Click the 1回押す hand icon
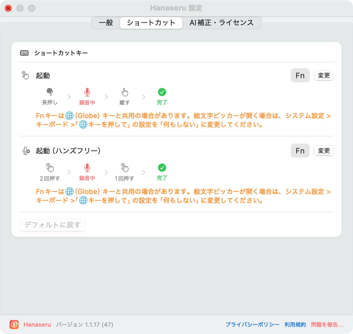 [x=125, y=168]
